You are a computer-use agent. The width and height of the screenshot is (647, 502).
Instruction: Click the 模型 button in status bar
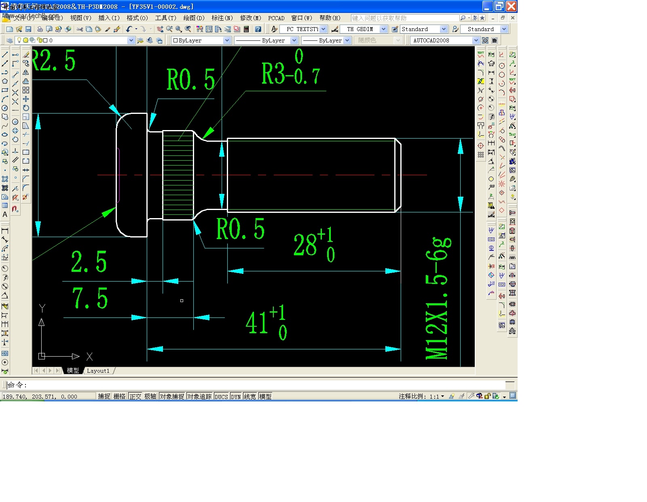coord(265,397)
